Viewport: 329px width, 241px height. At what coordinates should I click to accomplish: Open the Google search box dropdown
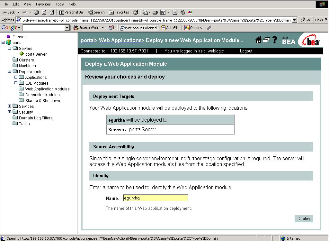tap(67, 28)
